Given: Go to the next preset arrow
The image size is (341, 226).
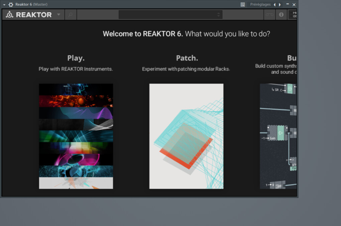Looking at the screenshot, I should 280,5.
